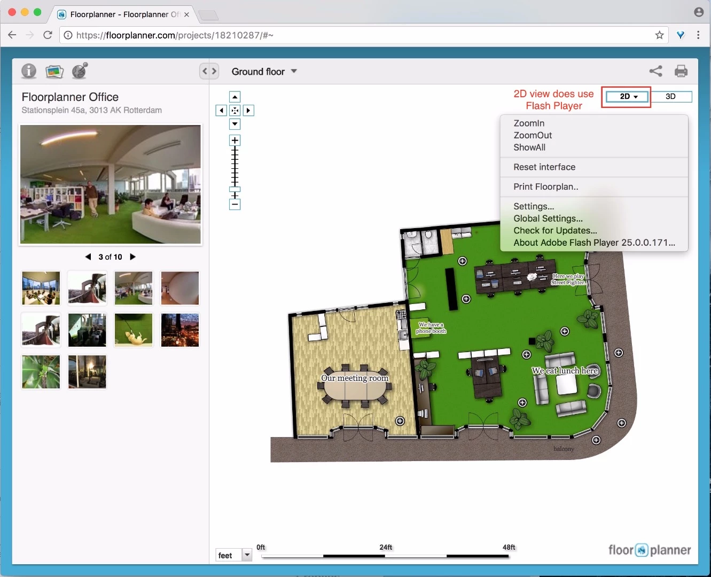The height and width of the screenshot is (577, 711).
Task: Open the last thumbnail of dim room
Action: coord(87,372)
